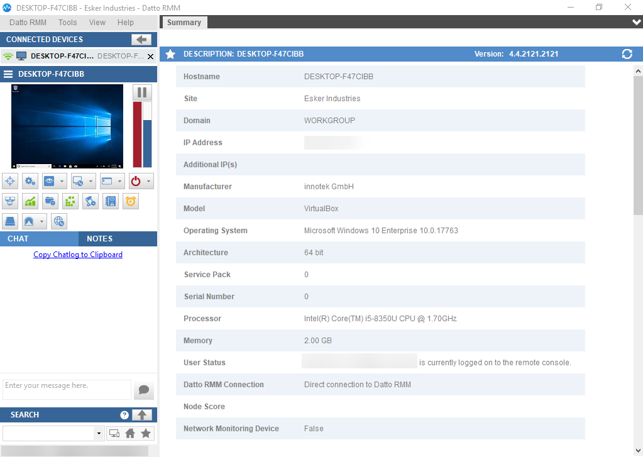
Task: Open the blue drive icon tool
Action: coord(10,221)
